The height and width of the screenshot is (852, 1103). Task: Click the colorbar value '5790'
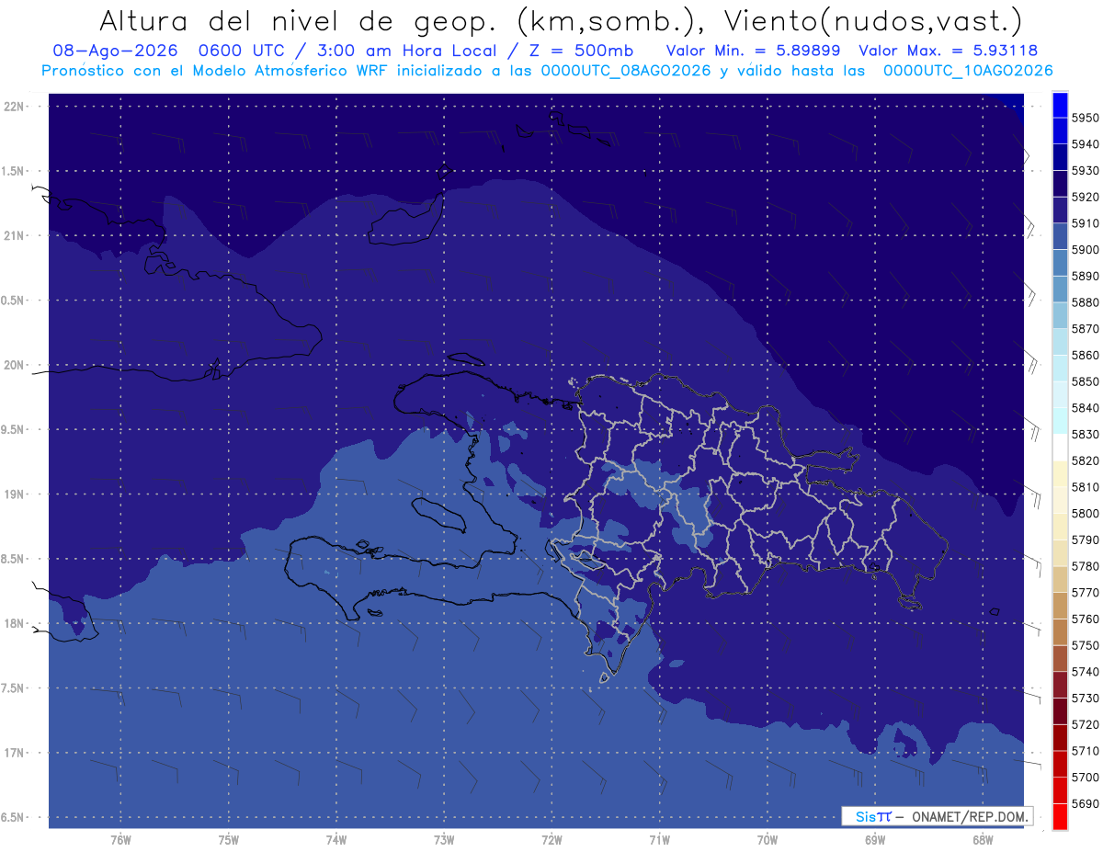click(x=1086, y=540)
